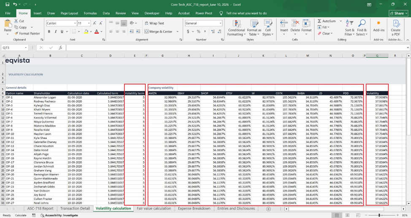Click the Paste clipboard icon
Image resolution: width=411 pixels, height=218 pixels.
(8, 24)
